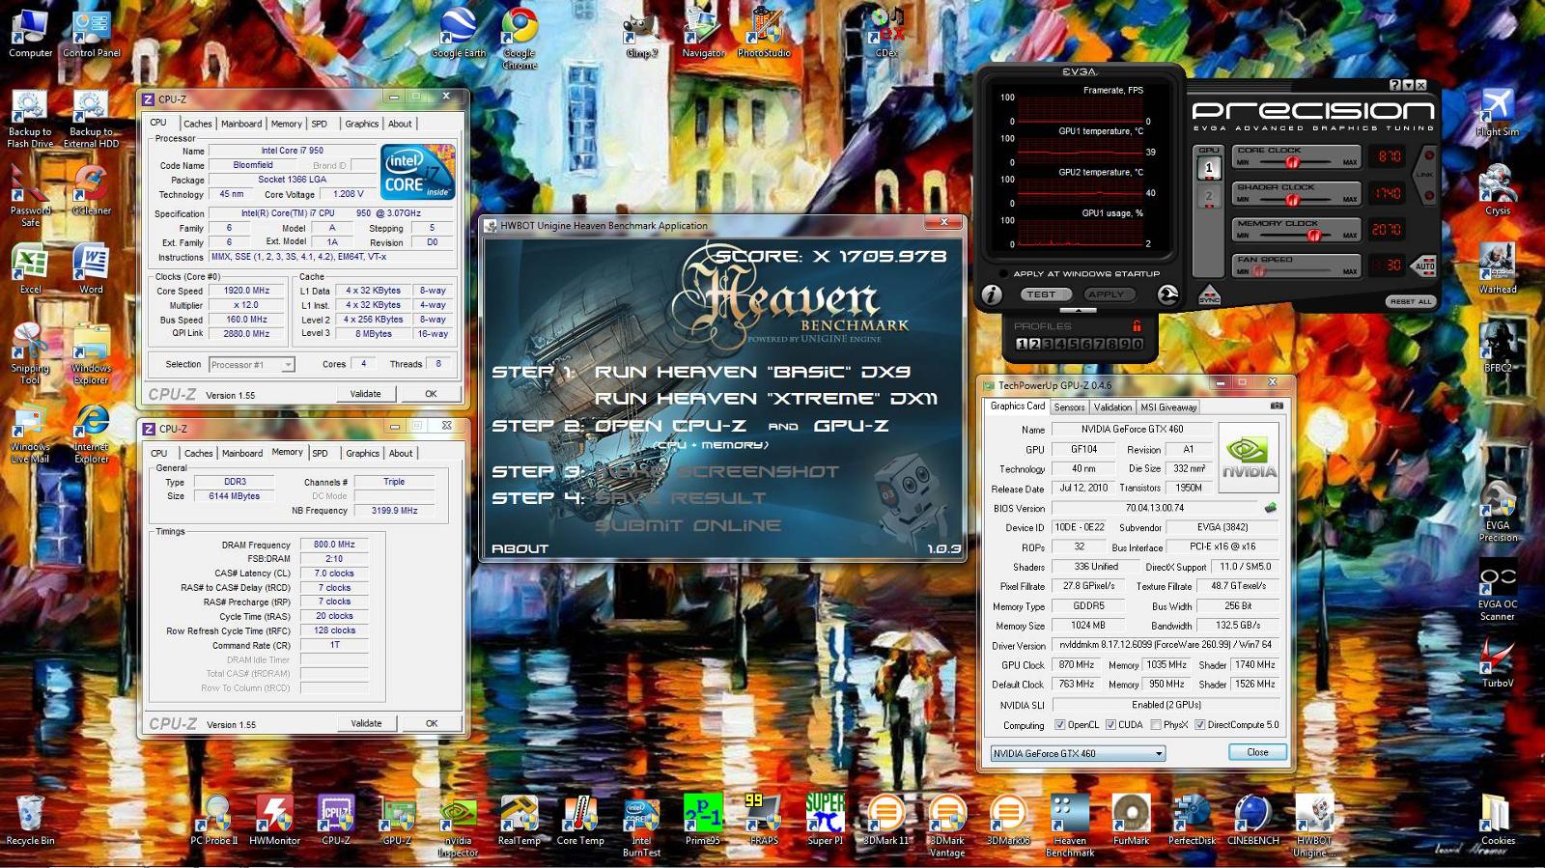This screenshot has height=868, width=1545.
Task: Open Google Chrome desktop icon
Action: point(520,38)
